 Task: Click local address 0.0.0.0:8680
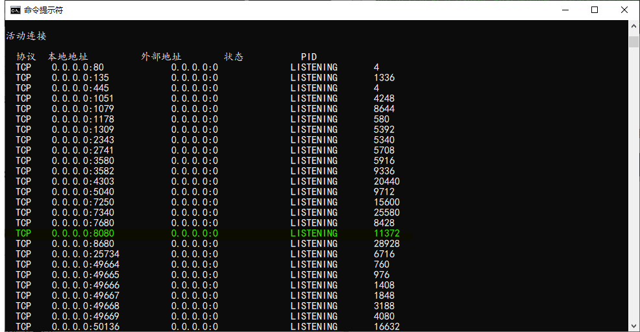coord(83,244)
